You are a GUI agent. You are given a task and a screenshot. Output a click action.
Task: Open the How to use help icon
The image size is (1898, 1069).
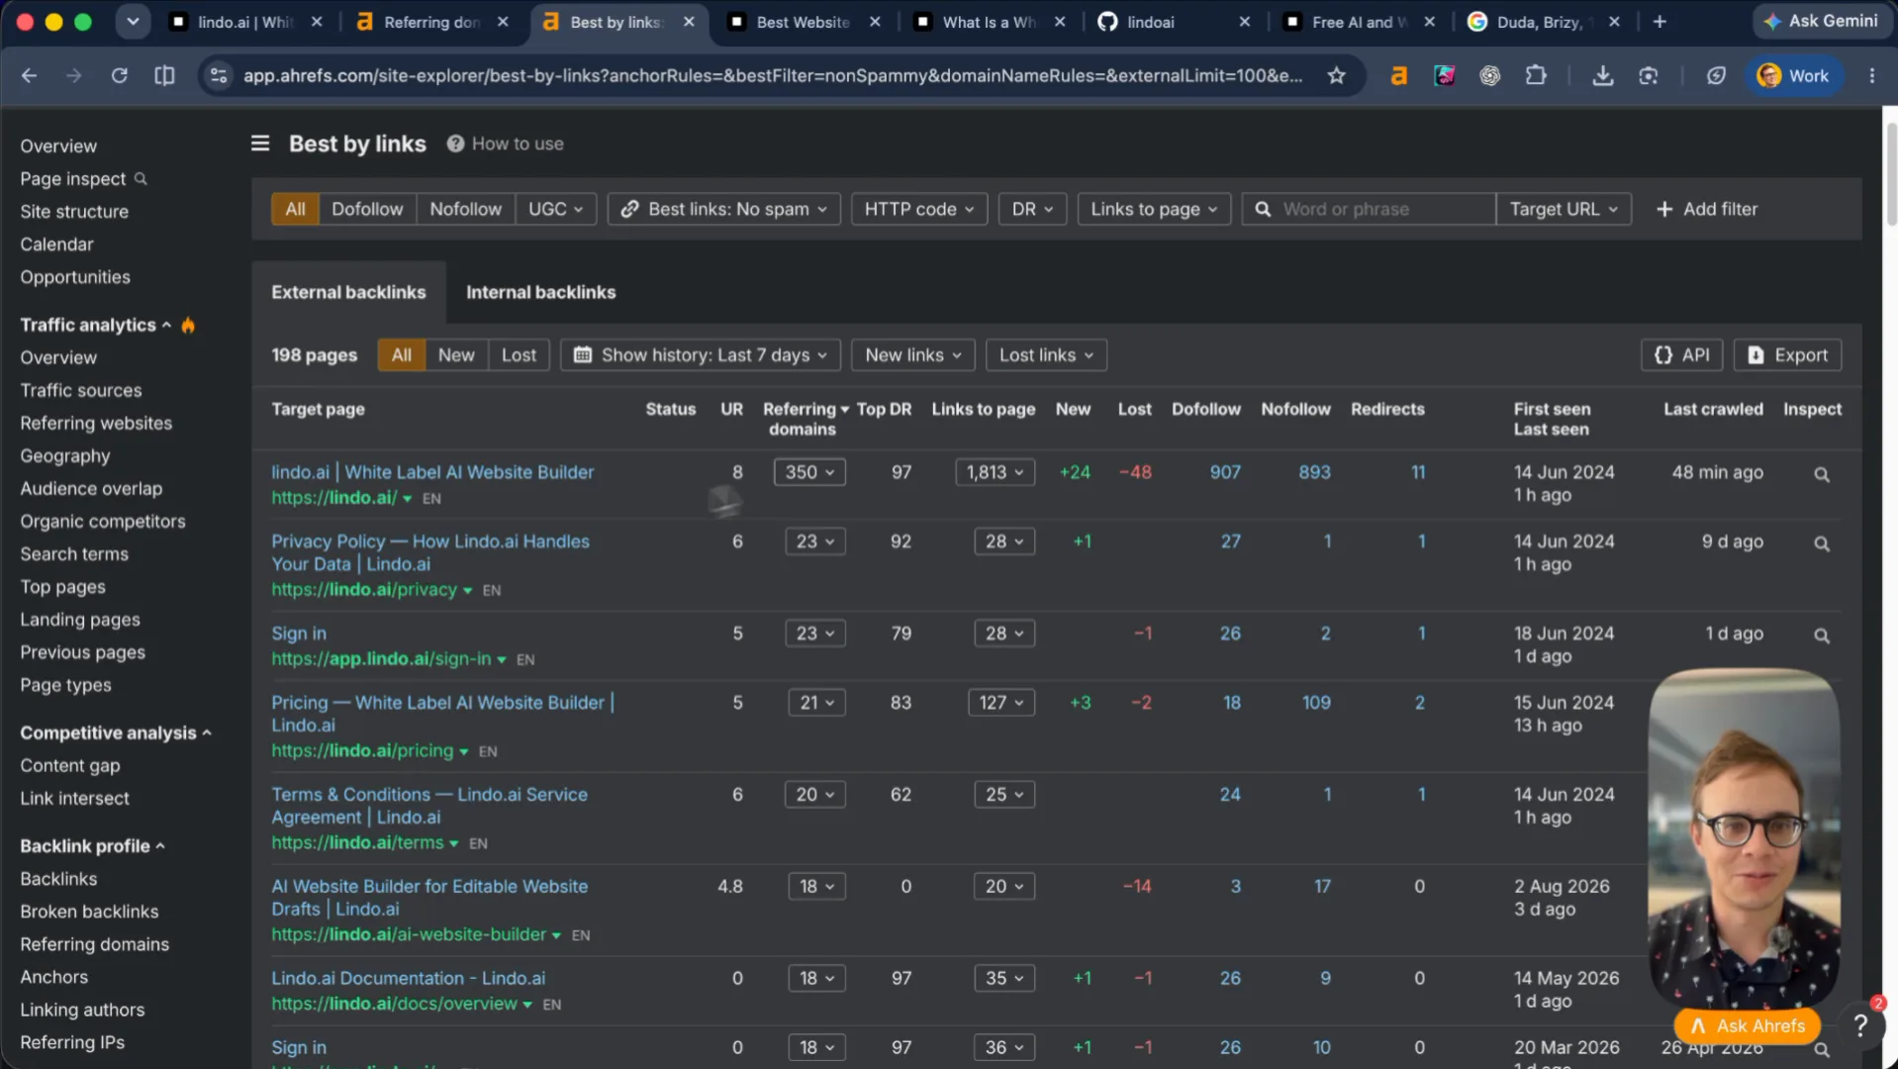(455, 144)
